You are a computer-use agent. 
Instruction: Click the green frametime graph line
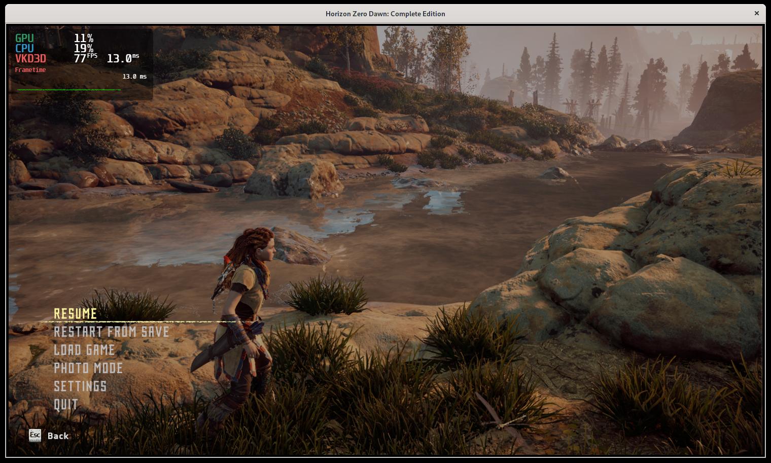pos(69,90)
